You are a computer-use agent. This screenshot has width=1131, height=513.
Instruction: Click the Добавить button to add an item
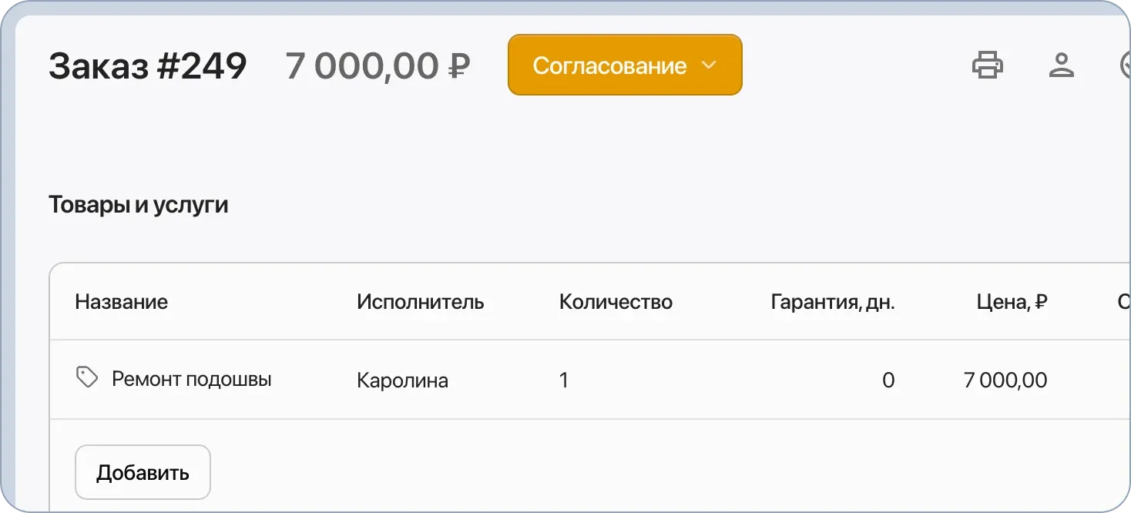tap(143, 471)
